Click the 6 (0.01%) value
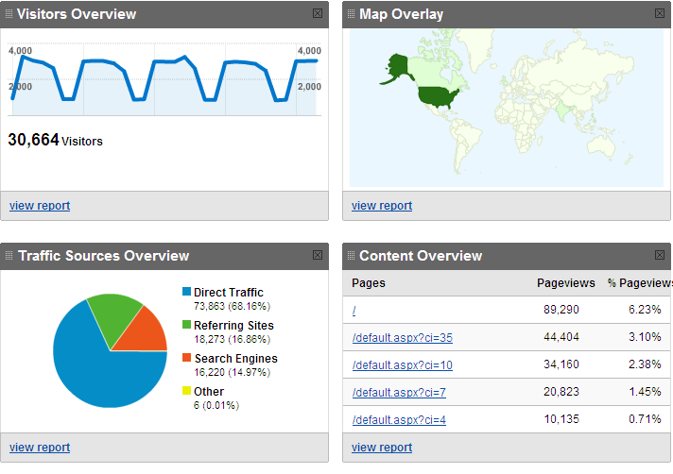 [216, 405]
